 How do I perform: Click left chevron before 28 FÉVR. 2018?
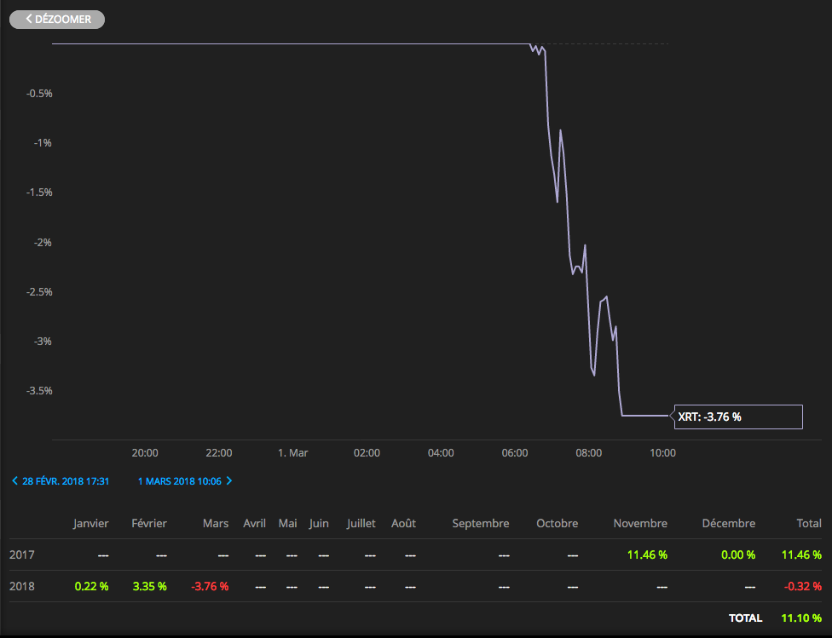[x=14, y=481]
